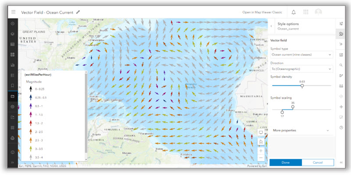Click the Search magnifier in right toolbar
This screenshot has height=175, width=351.
341,65
